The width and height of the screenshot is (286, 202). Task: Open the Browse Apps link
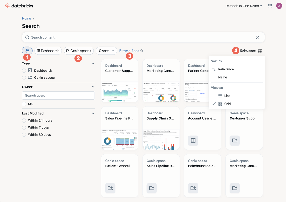(129, 51)
